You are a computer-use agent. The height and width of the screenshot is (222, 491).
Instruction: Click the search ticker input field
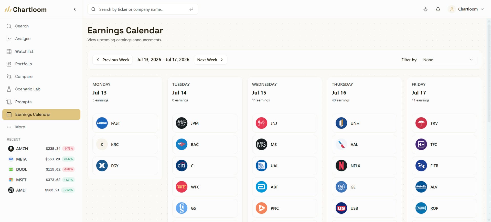pyautogui.click(x=143, y=9)
